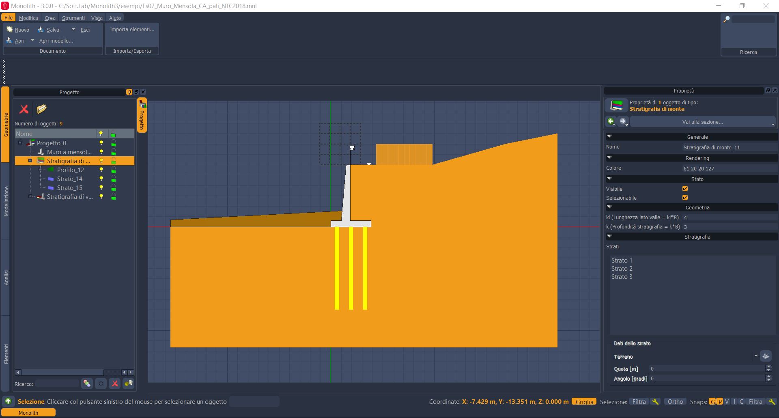The width and height of the screenshot is (779, 418).
Task: Click Importa elementi button
Action: pyautogui.click(x=132, y=29)
